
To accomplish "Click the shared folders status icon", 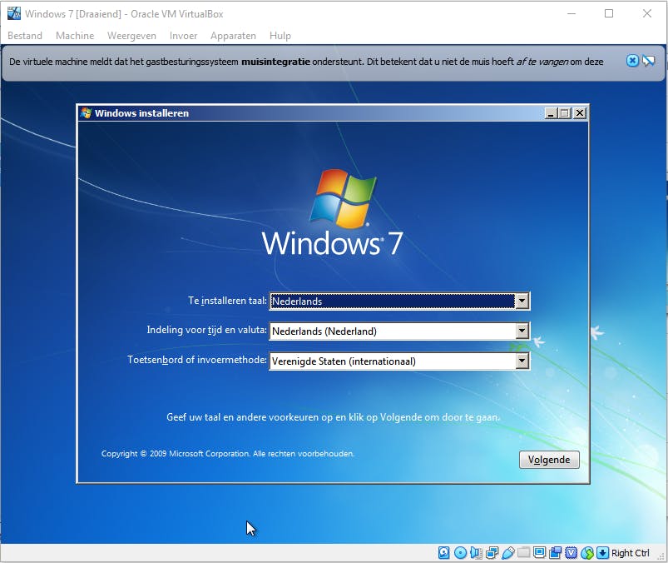I will (523, 553).
